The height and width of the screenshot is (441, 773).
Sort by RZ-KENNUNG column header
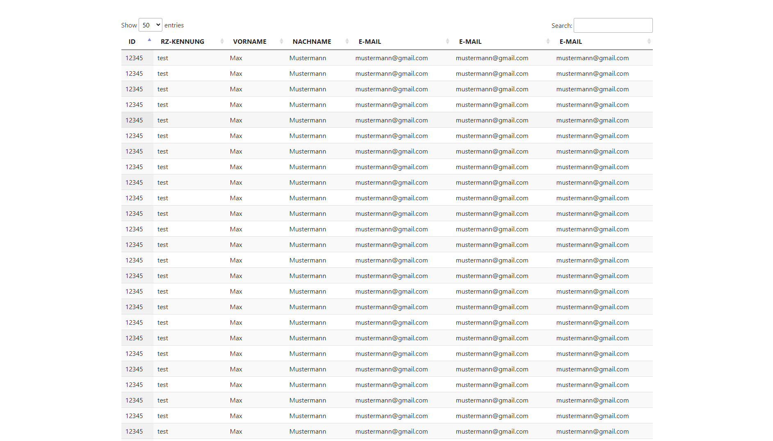[x=190, y=41]
